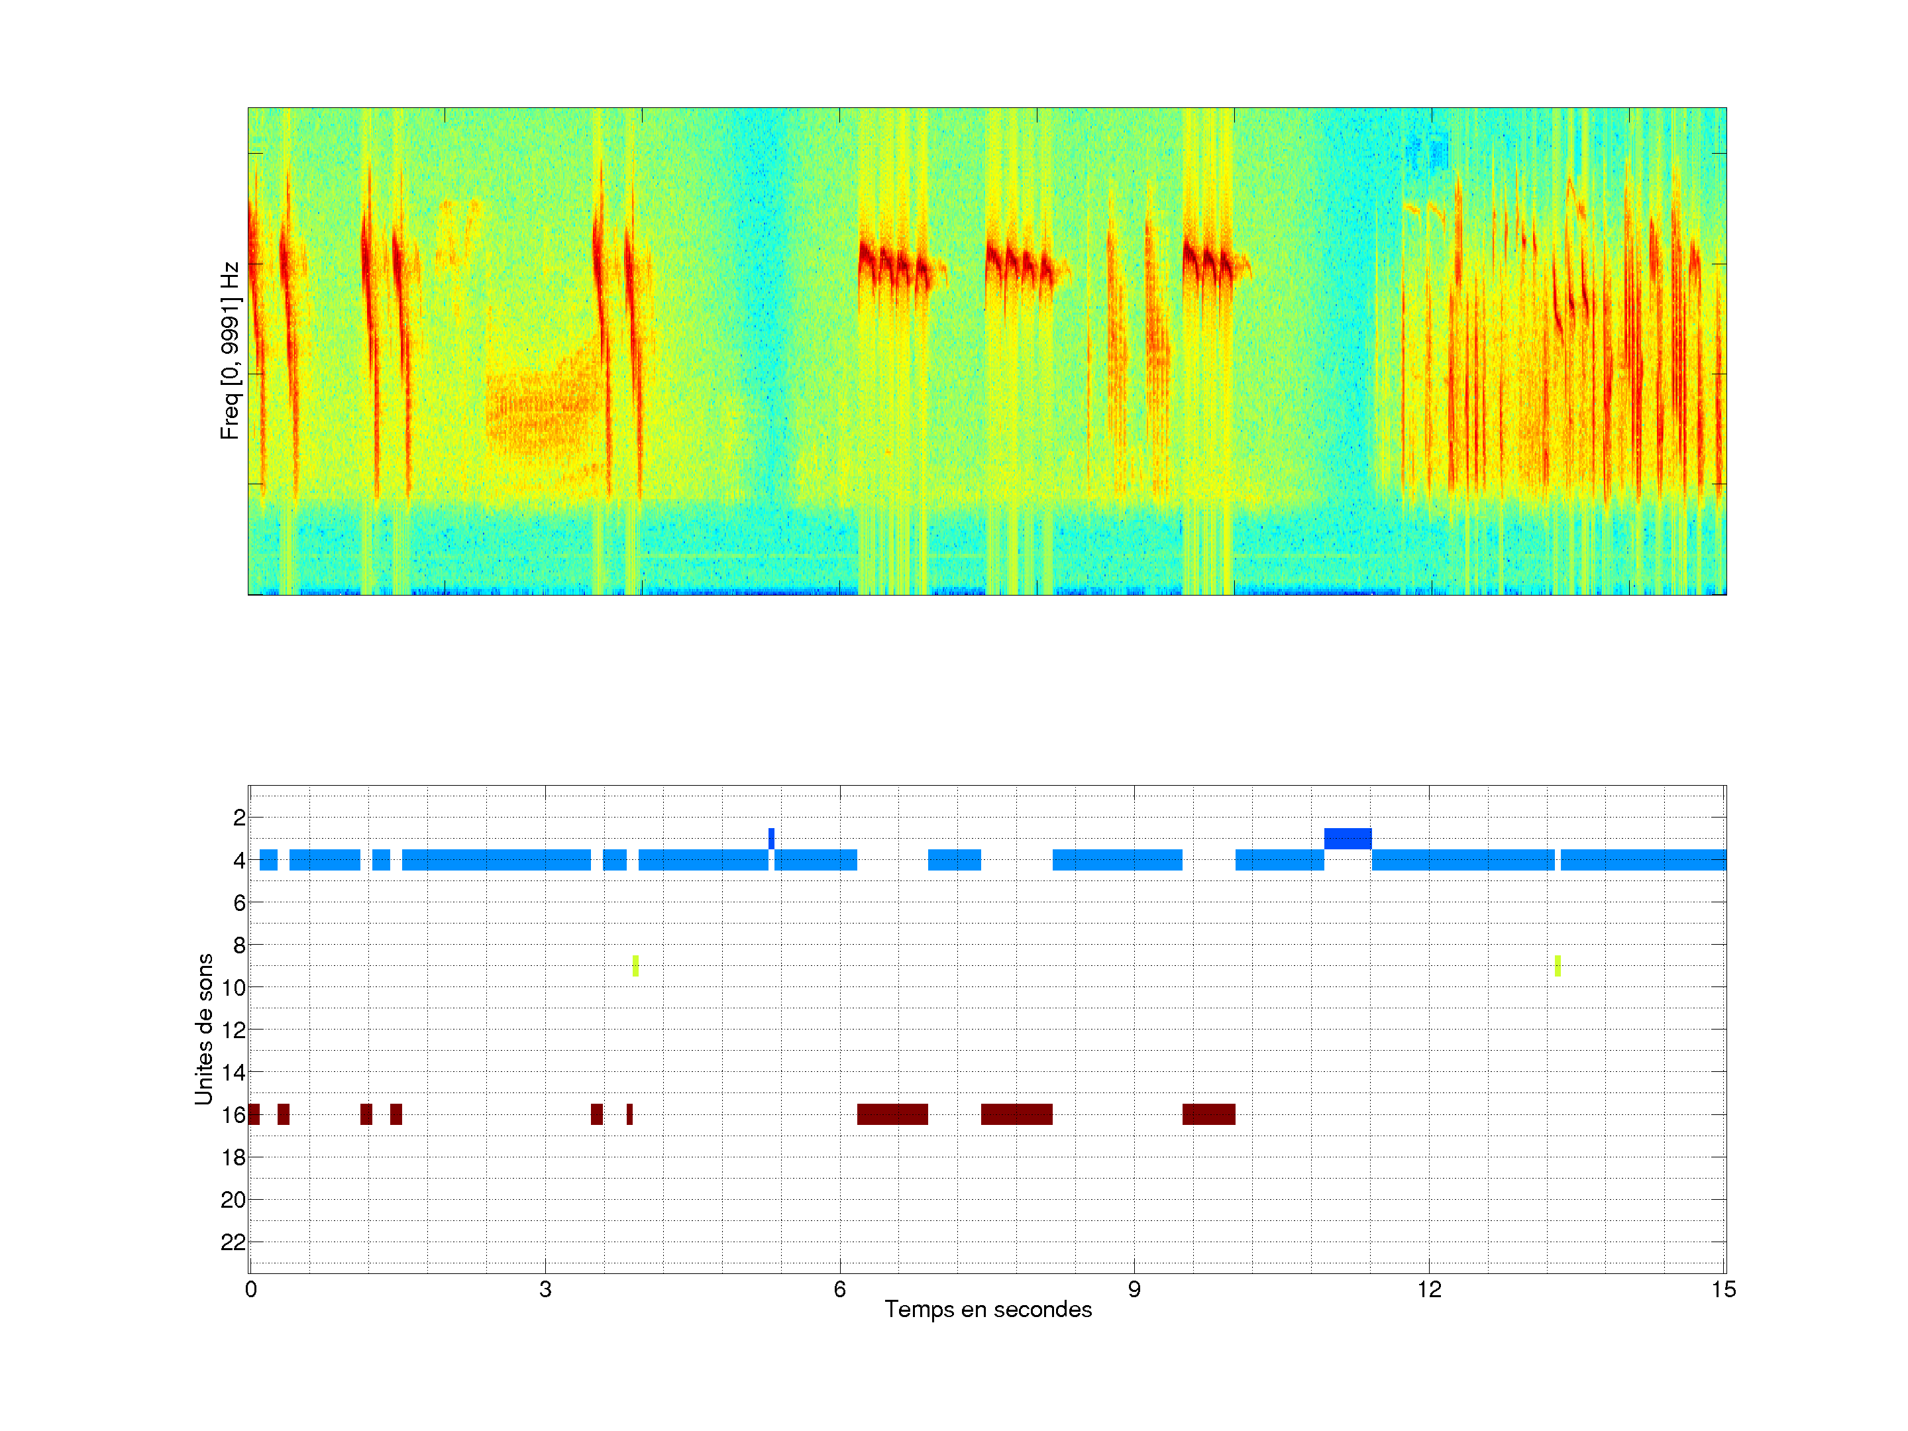1908x1431 pixels.
Task: Click the x-axis tick label '12'
Action: (x=1429, y=1289)
